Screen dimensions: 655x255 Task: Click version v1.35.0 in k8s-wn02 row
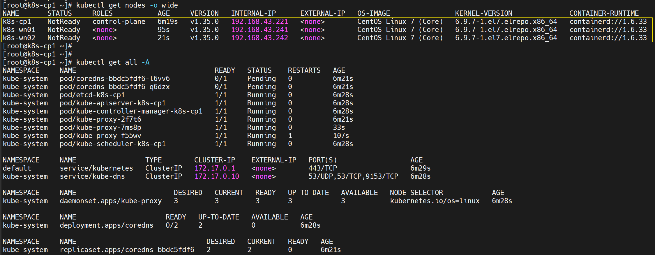[204, 38]
